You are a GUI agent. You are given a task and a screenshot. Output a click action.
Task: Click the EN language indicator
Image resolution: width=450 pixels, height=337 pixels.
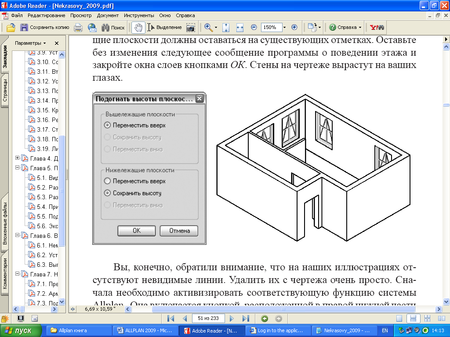pyautogui.click(x=385, y=331)
